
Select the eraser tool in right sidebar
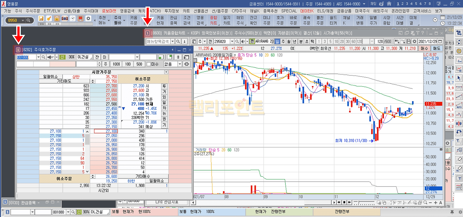coord(459,159)
